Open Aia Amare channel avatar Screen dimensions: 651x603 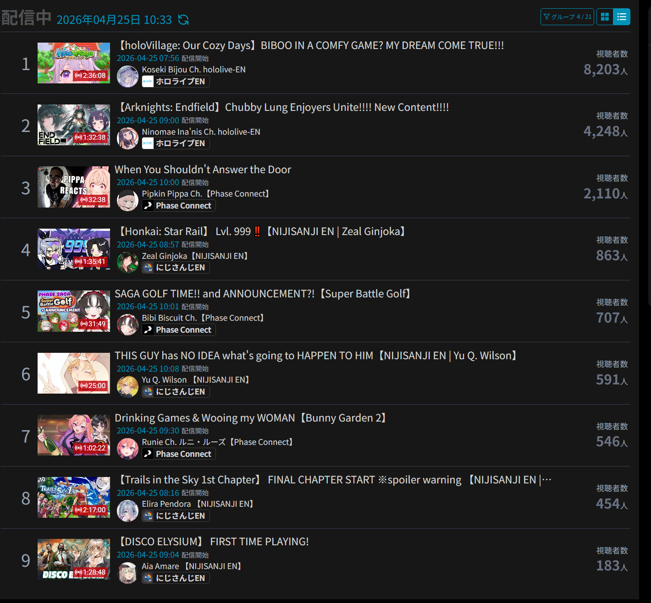(x=127, y=573)
